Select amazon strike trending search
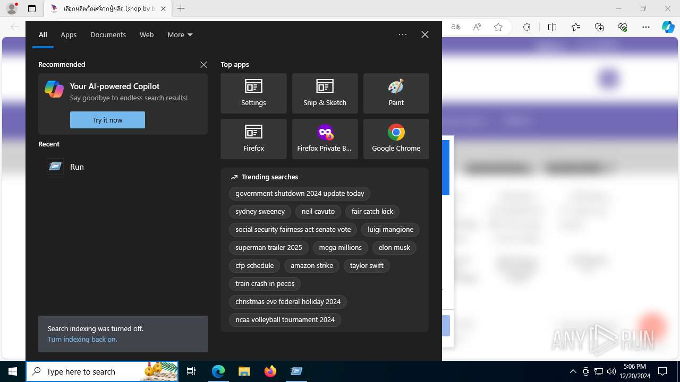The image size is (680, 382). 312,266
